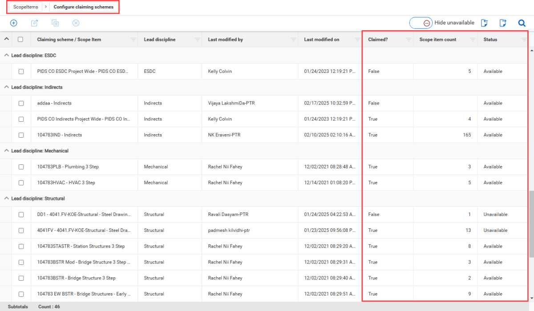This screenshot has height=311, width=534.
Task: Go to ScopeItems in the breadcrumb
Action: 26,7
